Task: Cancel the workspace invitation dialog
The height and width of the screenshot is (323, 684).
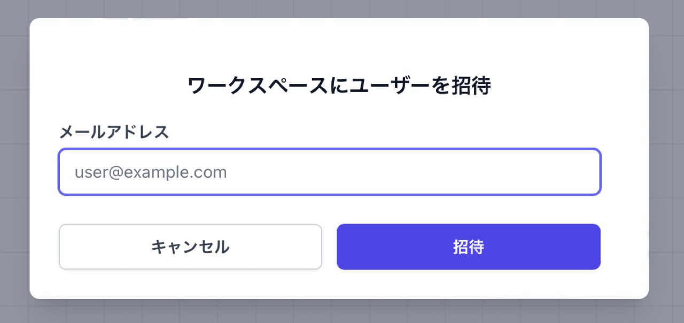Action: point(190,247)
